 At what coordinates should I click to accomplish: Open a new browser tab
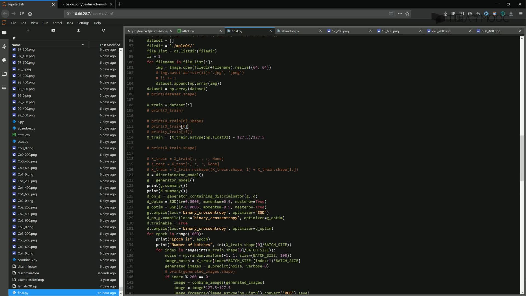click(120, 4)
